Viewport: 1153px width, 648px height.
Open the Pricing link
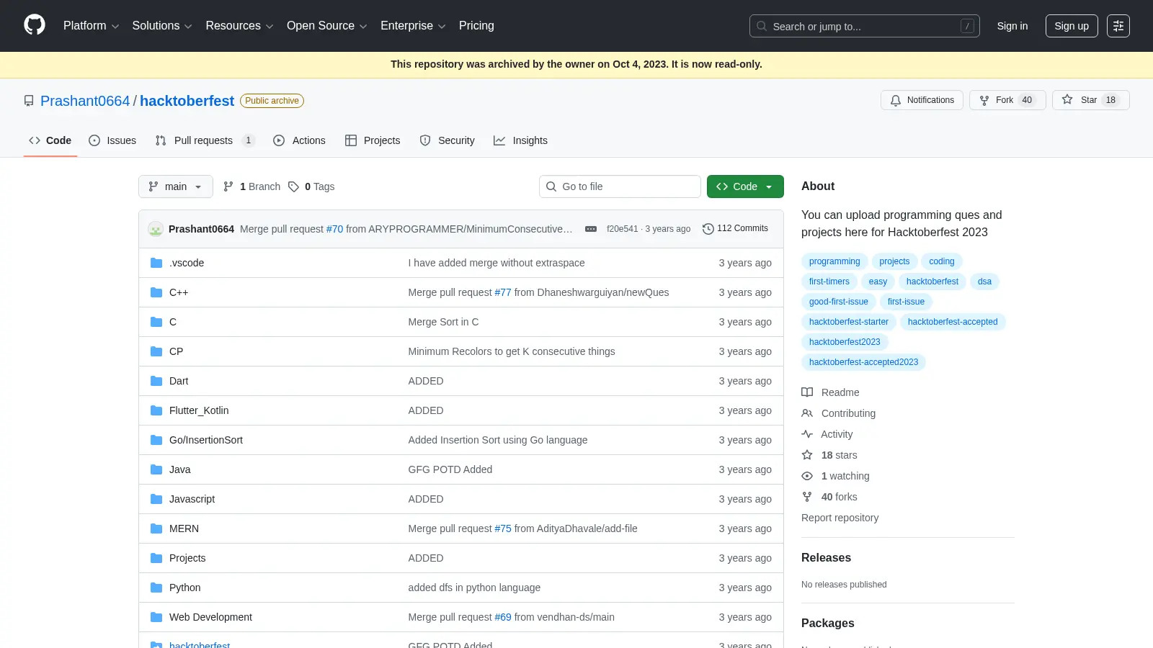476,26
